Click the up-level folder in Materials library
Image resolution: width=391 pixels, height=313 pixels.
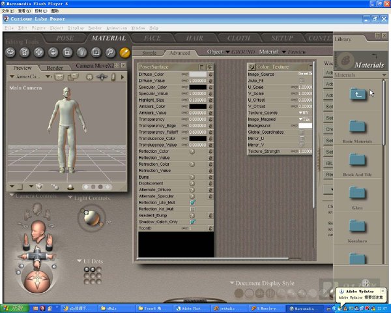click(x=356, y=95)
